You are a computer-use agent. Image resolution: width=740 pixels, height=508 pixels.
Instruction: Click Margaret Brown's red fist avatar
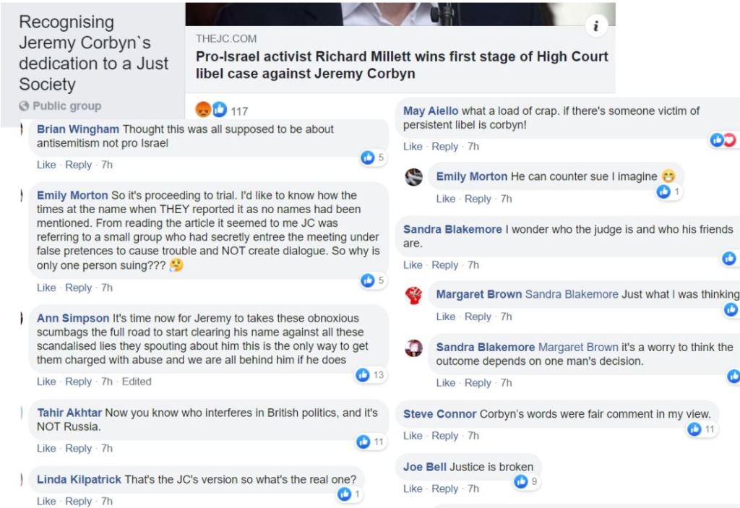pyautogui.click(x=413, y=295)
